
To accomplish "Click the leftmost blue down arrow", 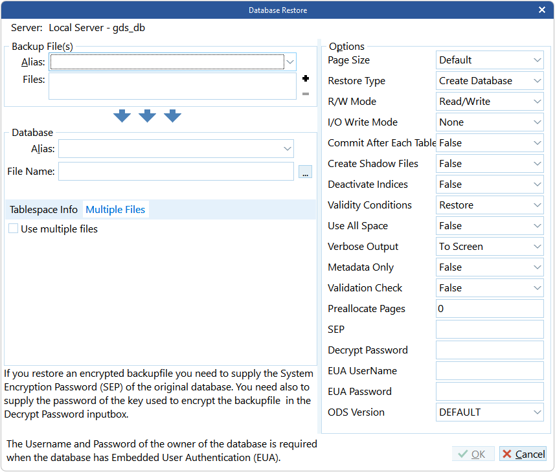I will (122, 116).
